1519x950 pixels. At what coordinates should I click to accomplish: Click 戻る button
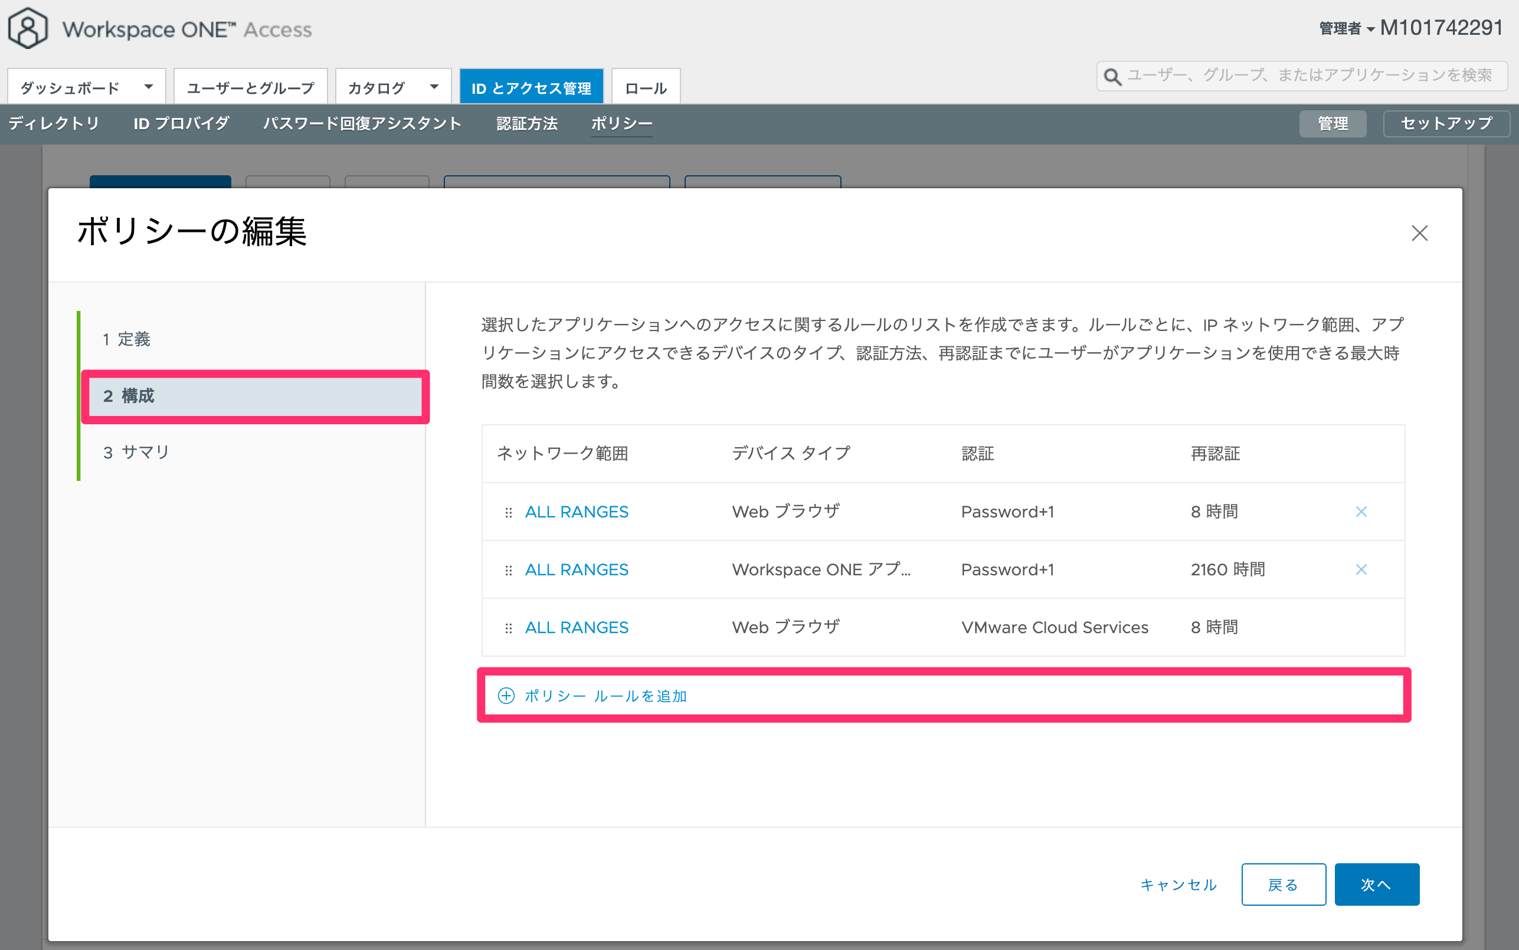coord(1283,885)
